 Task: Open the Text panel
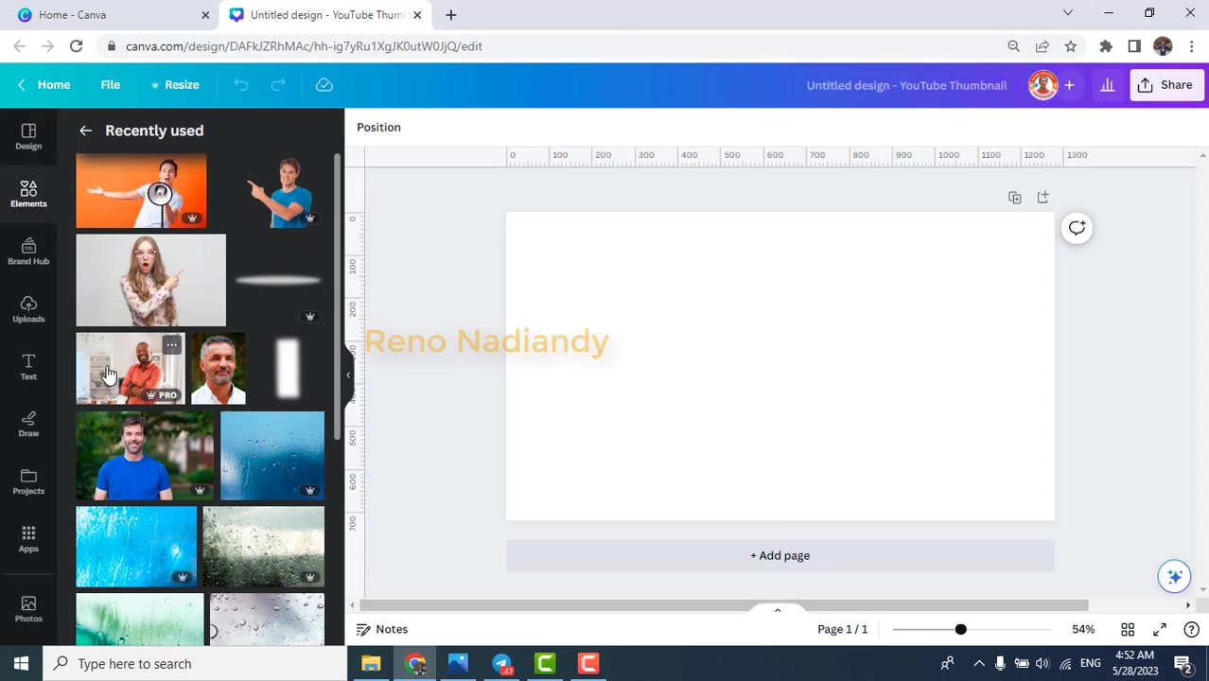click(x=28, y=367)
